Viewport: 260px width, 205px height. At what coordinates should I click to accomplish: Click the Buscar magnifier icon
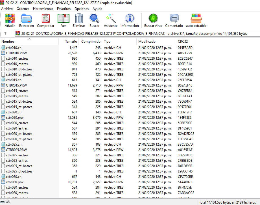click(x=94, y=18)
